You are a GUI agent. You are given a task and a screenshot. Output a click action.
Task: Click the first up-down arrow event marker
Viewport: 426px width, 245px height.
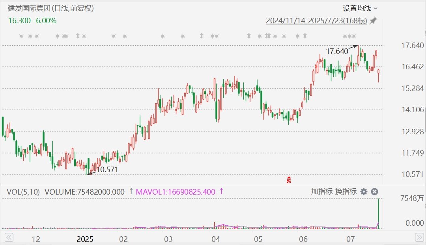point(78,36)
